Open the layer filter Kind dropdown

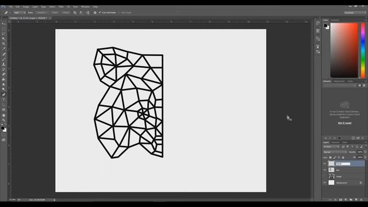331,147
